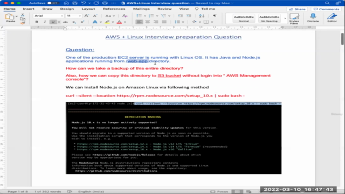Open the Borders dropdown arrow
The image size is (345, 194).
click(212, 22)
